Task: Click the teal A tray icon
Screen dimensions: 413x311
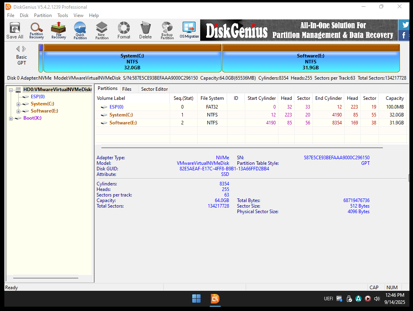Action: click(358, 299)
